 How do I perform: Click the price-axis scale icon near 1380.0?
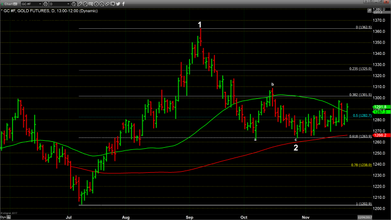[x=369, y=11]
